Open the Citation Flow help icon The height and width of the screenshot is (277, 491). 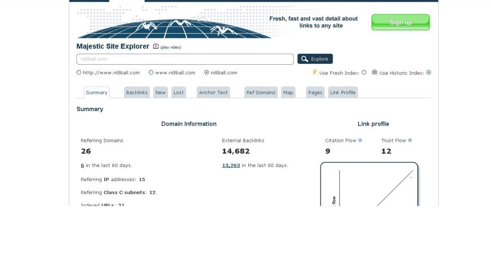tap(360, 140)
